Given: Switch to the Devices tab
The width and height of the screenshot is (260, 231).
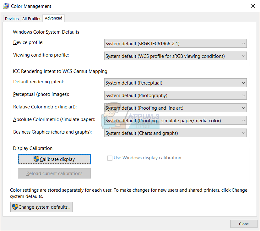Looking at the screenshot, I should pos(12,19).
